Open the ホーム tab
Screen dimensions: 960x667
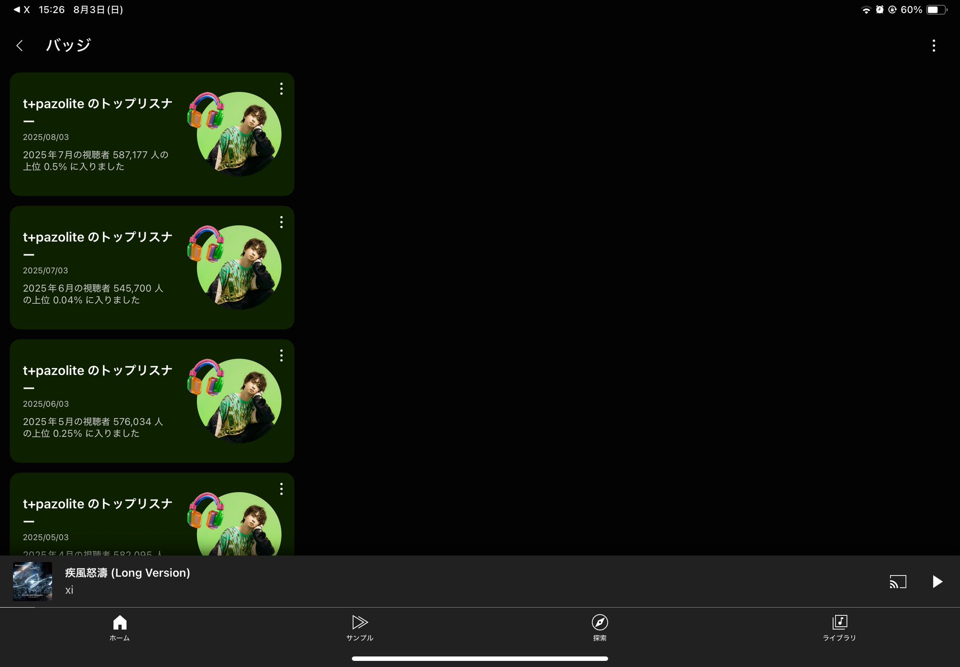pyautogui.click(x=120, y=628)
